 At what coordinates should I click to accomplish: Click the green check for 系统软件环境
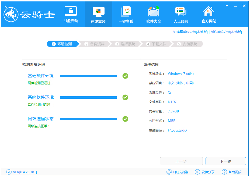(125, 97)
